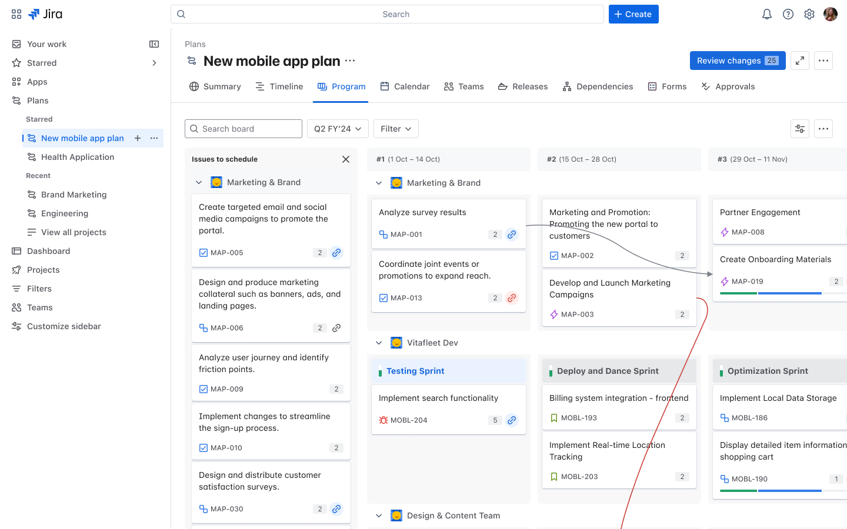Click the Review changes button
Screen dimensions: 847x529
coord(737,61)
